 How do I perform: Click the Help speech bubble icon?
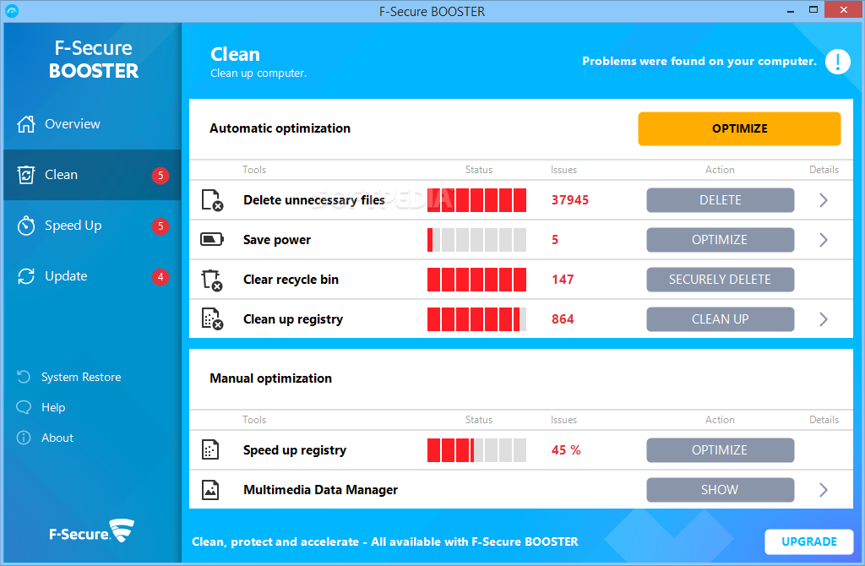tap(24, 407)
